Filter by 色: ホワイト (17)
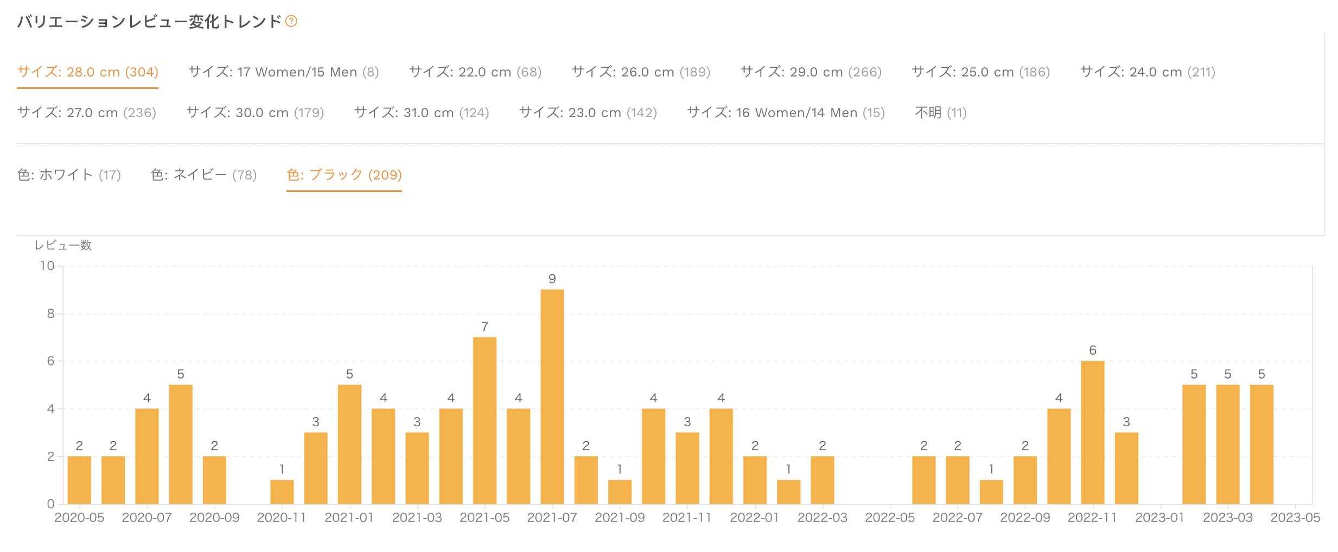The height and width of the screenshot is (552, 1338). click(69, 175)
